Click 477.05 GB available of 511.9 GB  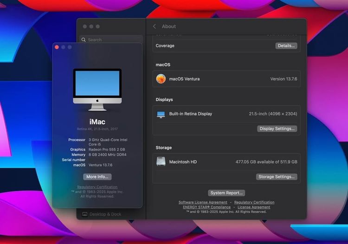pyautogui.click(x=266, y=162)
